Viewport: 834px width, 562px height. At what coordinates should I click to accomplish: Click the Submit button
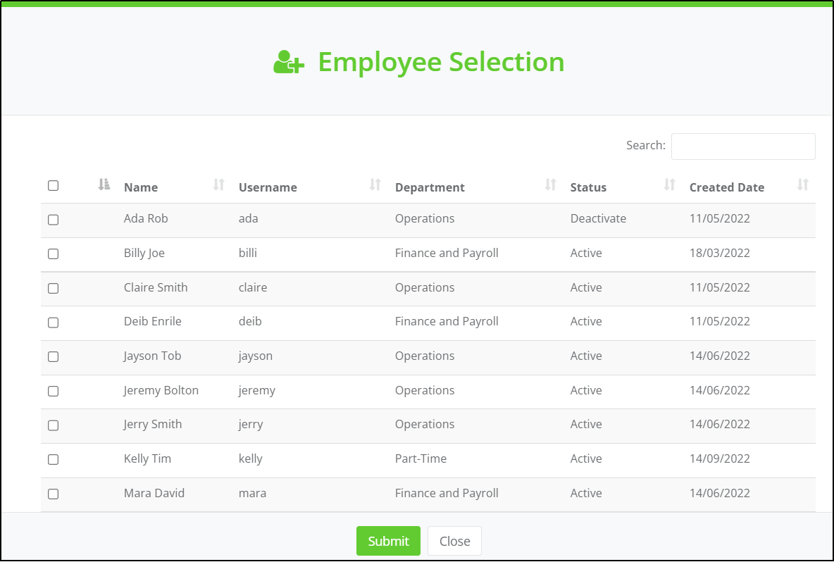388,541
